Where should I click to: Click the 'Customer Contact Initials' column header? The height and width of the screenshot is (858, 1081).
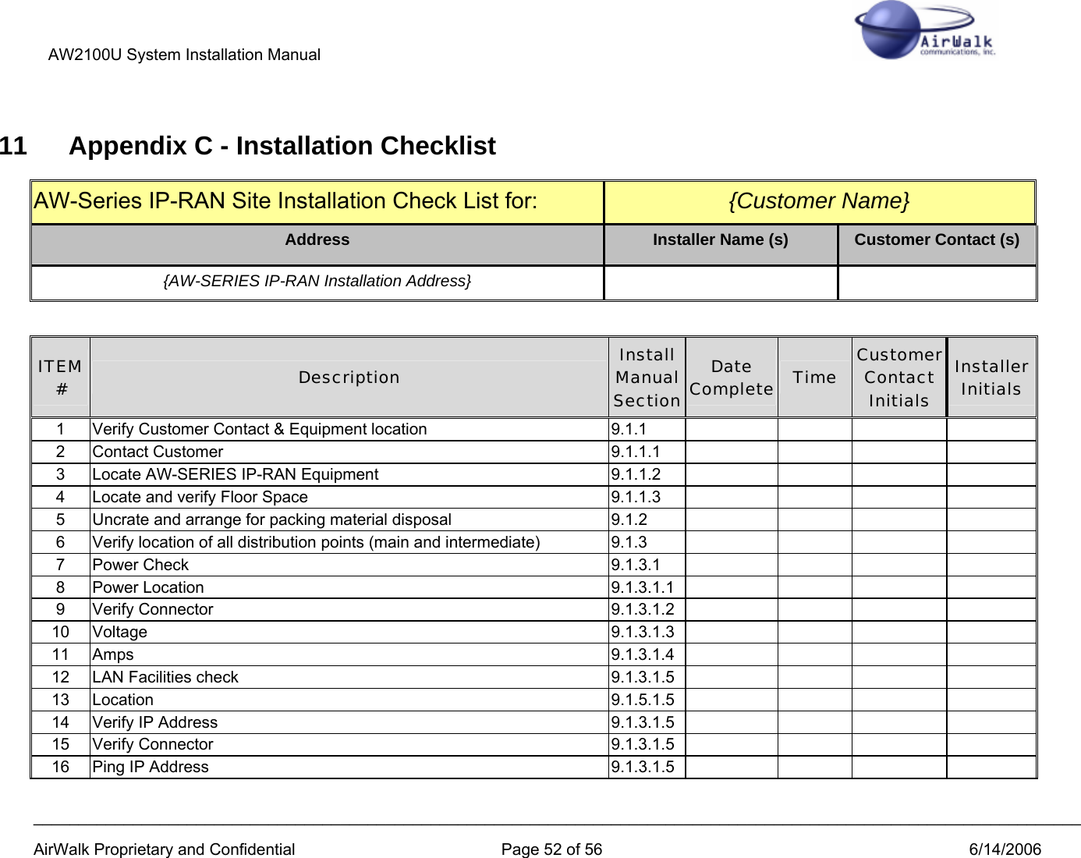(898, 378)
